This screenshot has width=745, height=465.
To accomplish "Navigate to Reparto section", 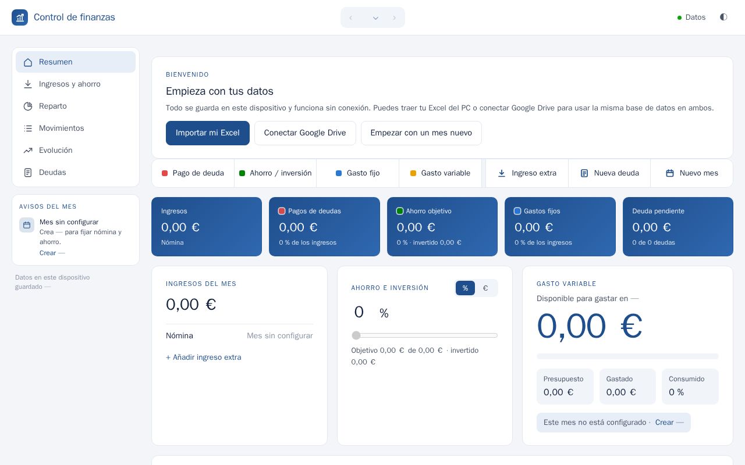I will 76,106.
